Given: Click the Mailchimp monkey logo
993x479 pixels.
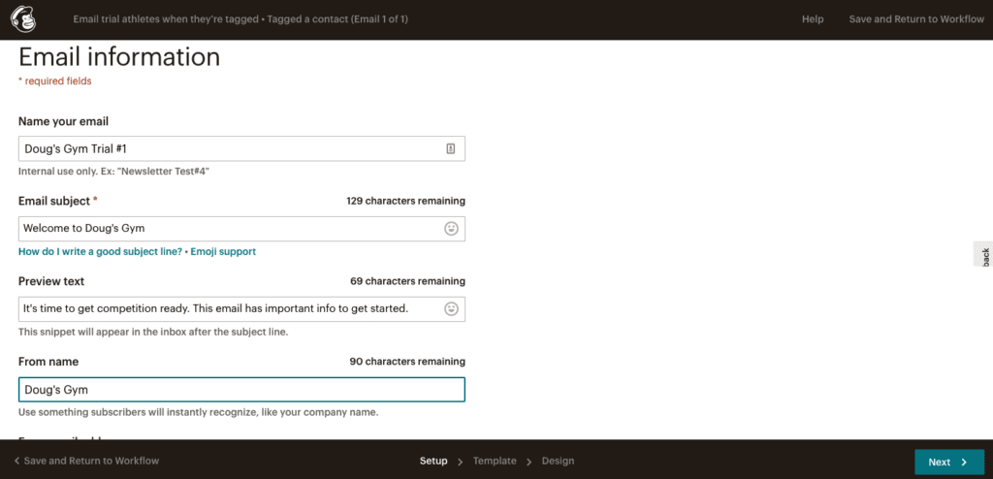Looking at the screenshot, I should [23, 19].
